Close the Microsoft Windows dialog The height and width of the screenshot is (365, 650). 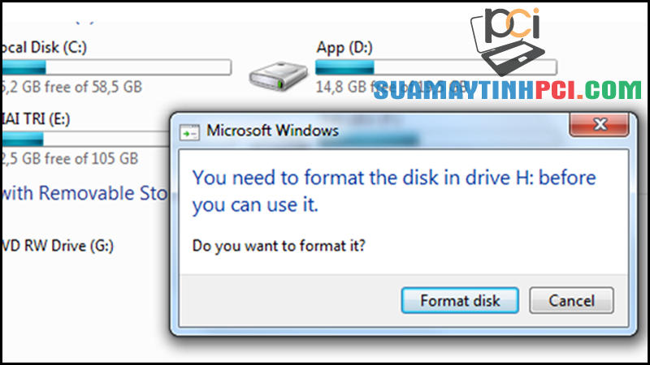coord(600,124)
